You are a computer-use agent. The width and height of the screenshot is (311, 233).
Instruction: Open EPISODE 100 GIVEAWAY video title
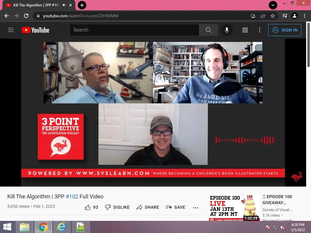[277, 200]
